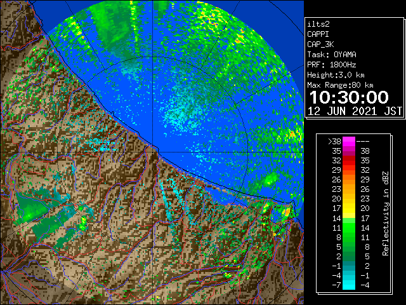The height and width of the screenshot is (305, 406).
Task: Click the 'Height:3.0 km' line
Action: 336,75
